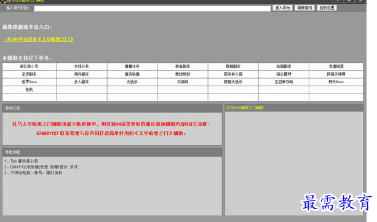Select the 佣兵副本 task cell
Image resolution: width=377 pixels, height=222 pixels.
point(82,74)
